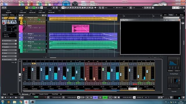Viewport: 186px width, 104px height.
Task: Click the Cubase taskbar icon
Action: click(26, 102)
